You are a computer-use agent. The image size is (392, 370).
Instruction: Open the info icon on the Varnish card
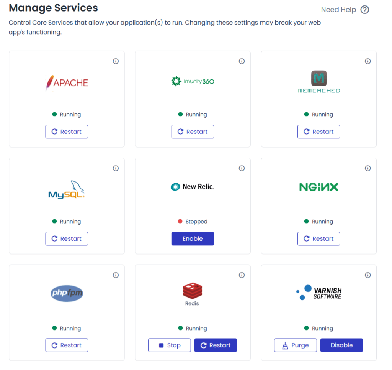[x=367, y=275]
